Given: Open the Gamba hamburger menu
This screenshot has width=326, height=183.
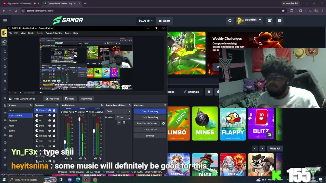Looking at the screenshot, I should (x=5, y=21).
